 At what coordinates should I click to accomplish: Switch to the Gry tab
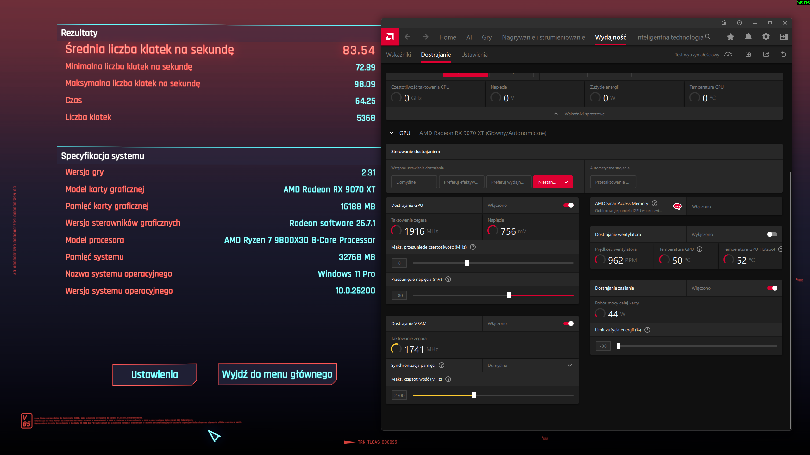pos(487,37)
